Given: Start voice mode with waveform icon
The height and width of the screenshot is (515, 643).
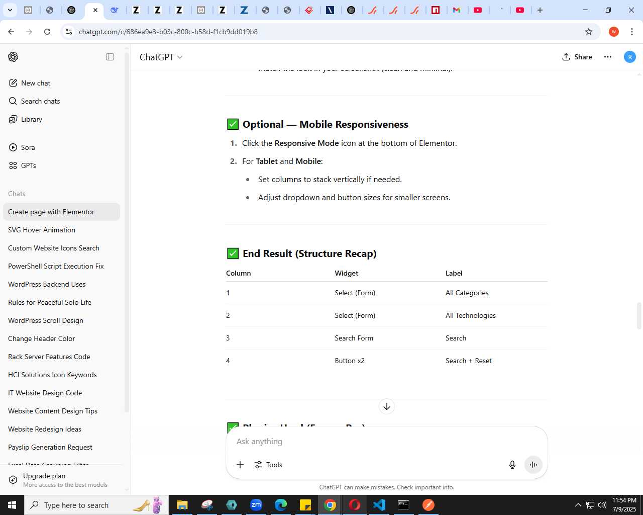Looking at the screenshot, I should [533, 465].
